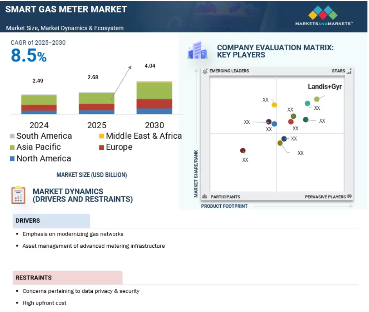Click the Asia Pacific green legend swatch
Viewport: 369px width, 312px height.
pos(12,147)
